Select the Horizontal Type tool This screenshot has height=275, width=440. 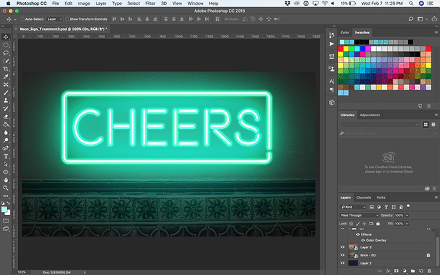click(5, 156)
